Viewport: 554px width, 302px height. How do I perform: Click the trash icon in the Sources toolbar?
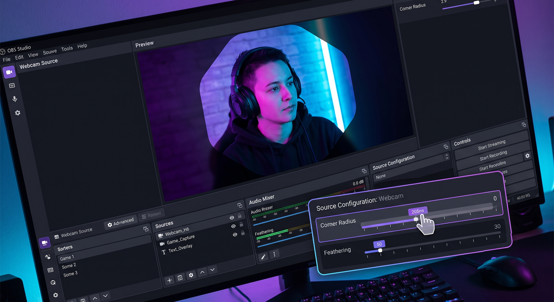180,277
